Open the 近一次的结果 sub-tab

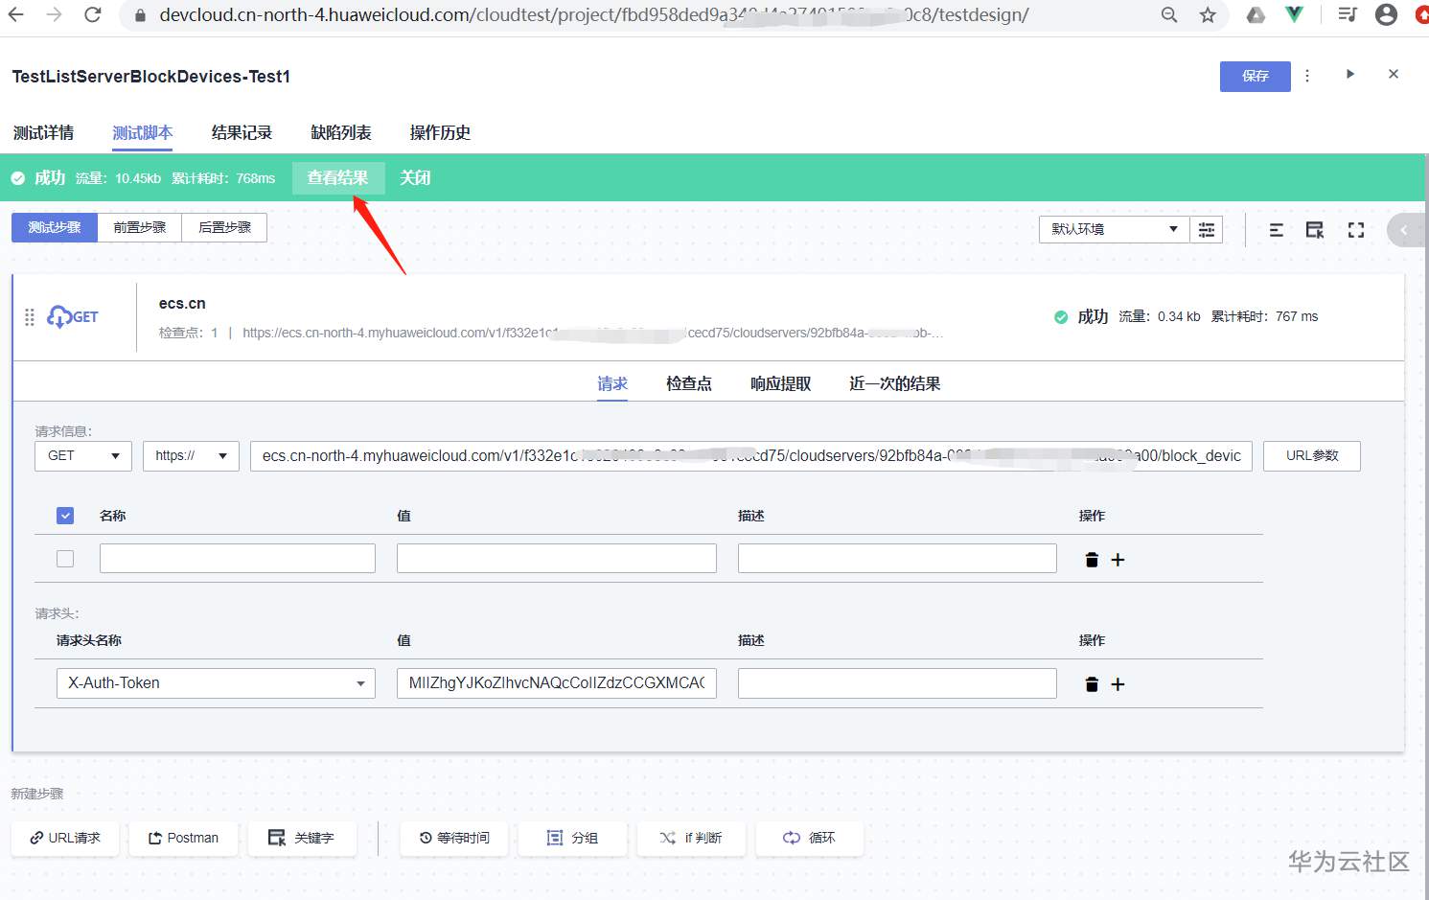tap(895, 383)
